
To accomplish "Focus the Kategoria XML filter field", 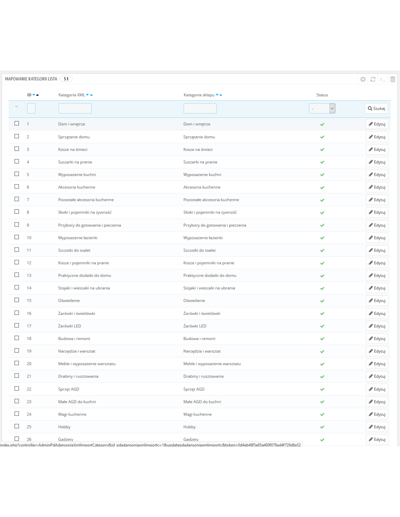I will point(75,108).
